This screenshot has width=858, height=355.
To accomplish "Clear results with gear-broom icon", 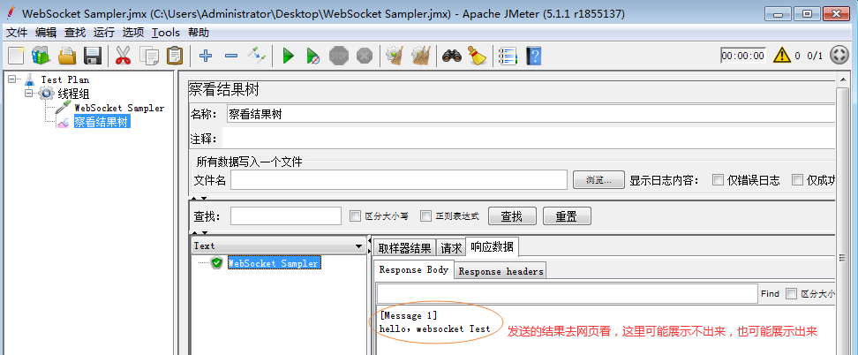I will [395, 56].
